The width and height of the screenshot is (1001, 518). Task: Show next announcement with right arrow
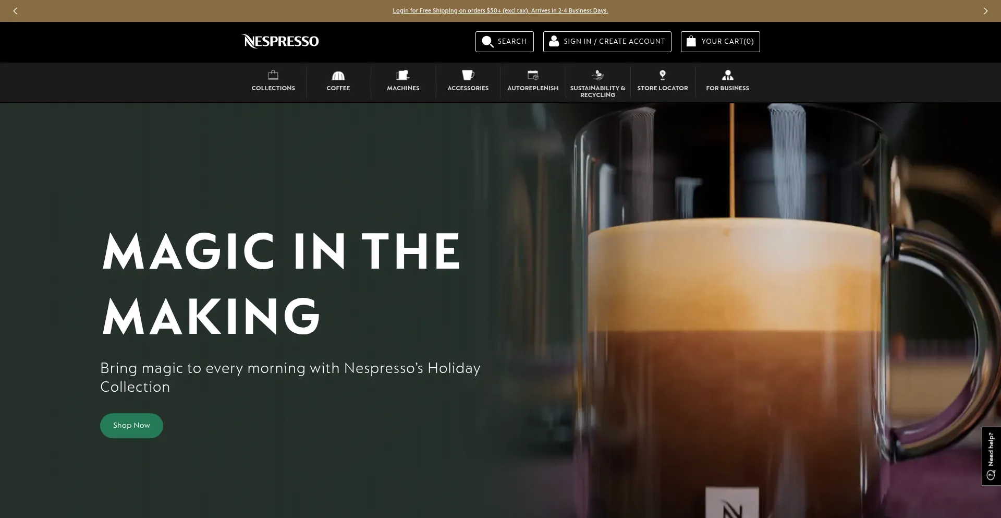coord(985,11)
